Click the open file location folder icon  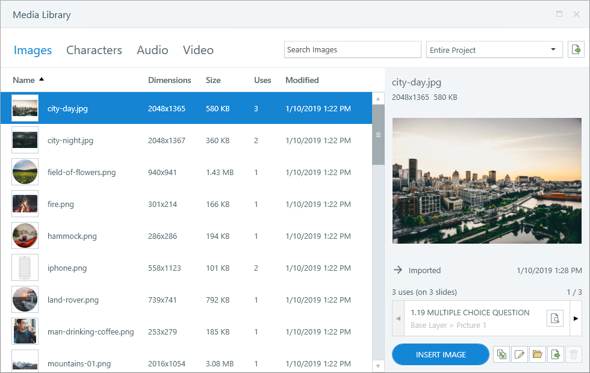click(x=538, y=355)
